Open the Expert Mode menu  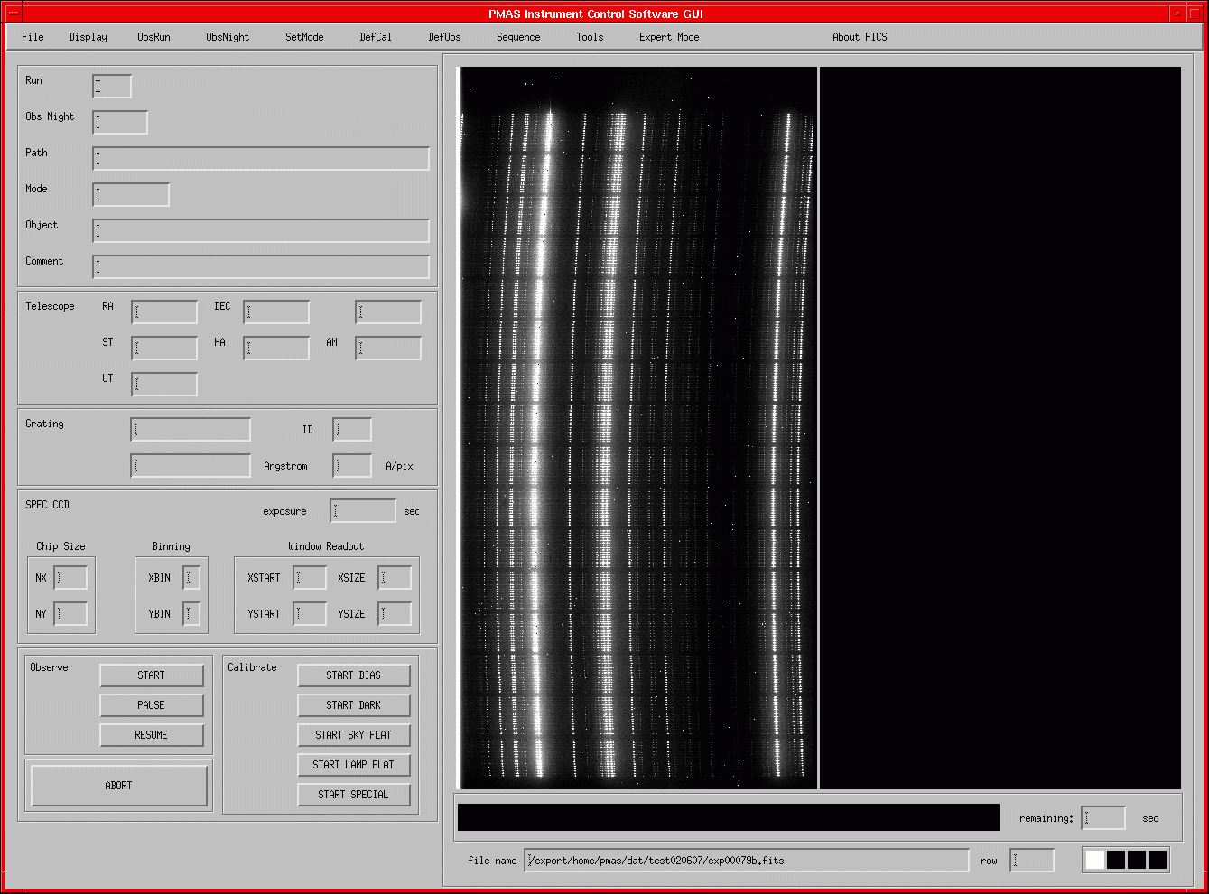[669, 37]
